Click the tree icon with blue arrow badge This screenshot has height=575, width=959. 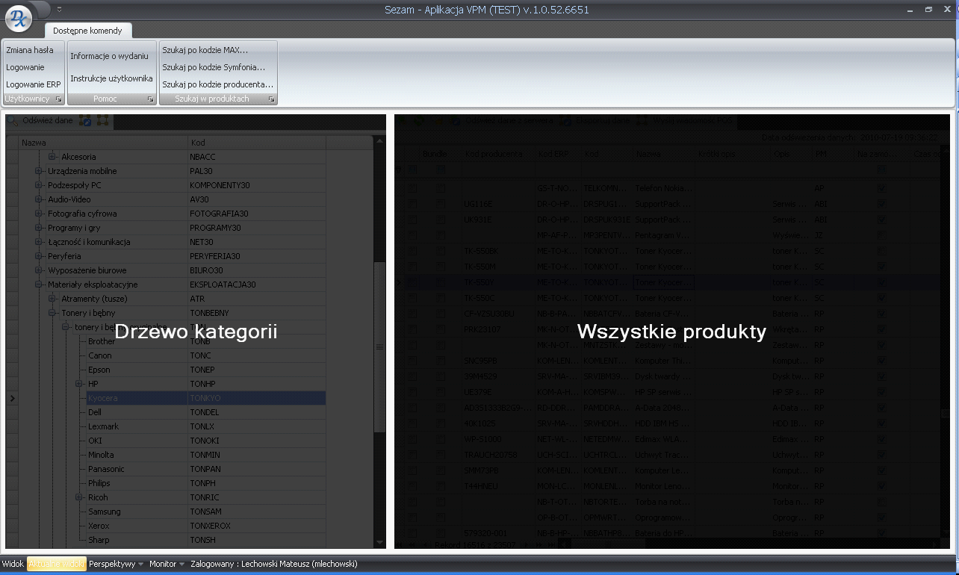click(x=85, y=121)
